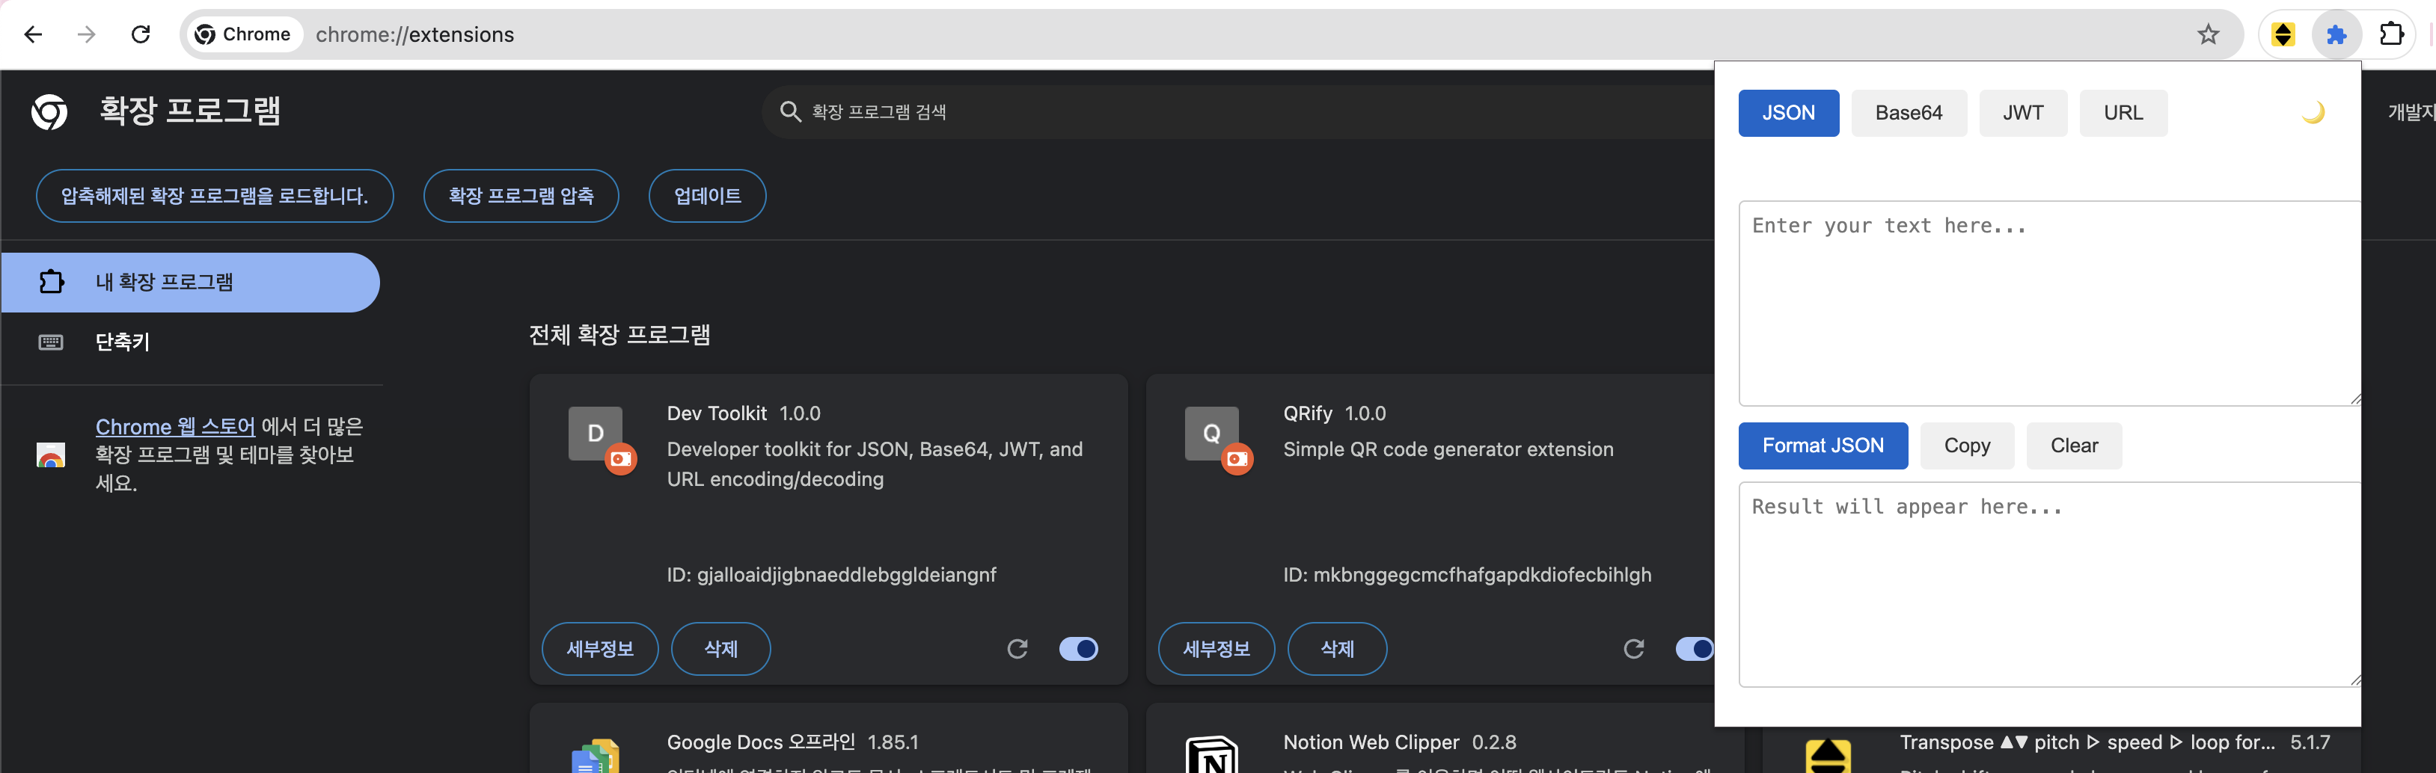Screen dimensions: 2436x773
Task: Click the Chrome logo in header
Action: tap(49, 111)
